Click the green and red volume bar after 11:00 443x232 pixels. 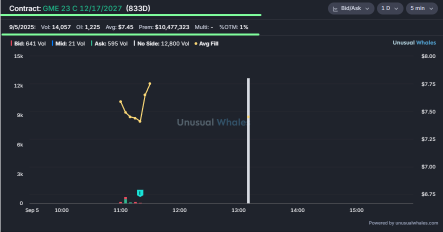point(125,200)
